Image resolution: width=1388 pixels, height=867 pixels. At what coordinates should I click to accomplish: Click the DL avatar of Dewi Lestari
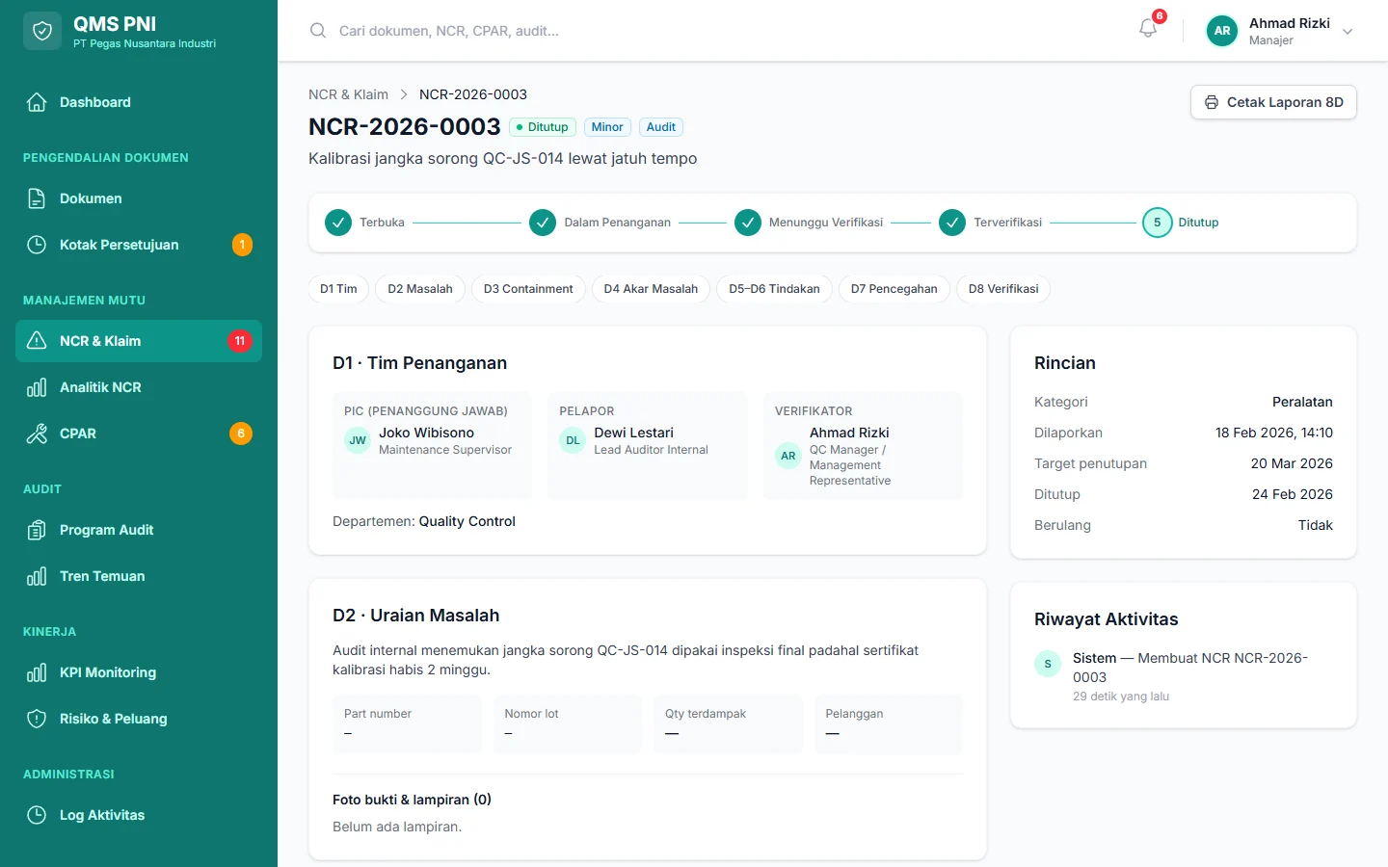pos(573,440)
